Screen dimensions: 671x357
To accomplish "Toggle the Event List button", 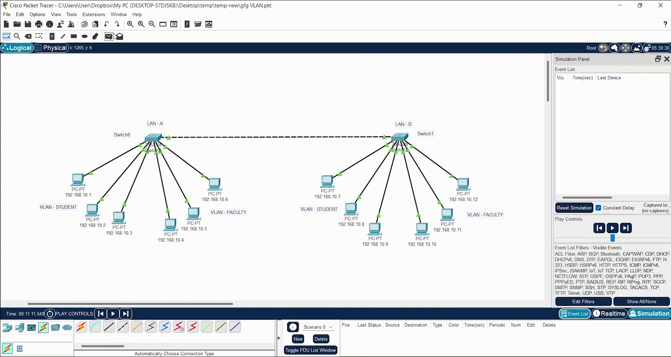I will [x=574, y=314].
